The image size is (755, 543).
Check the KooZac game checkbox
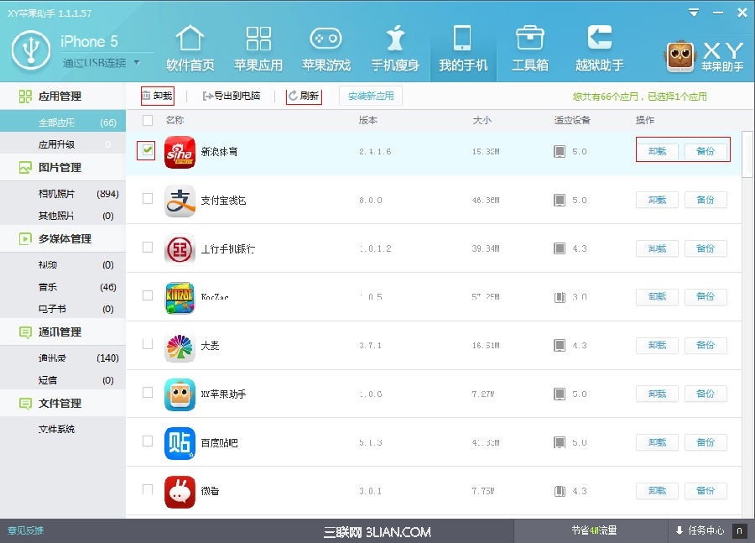148,295
